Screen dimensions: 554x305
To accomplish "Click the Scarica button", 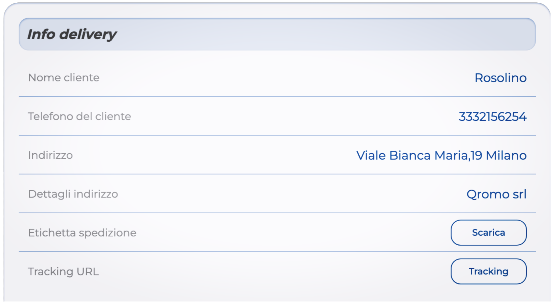I will (488, 233).
